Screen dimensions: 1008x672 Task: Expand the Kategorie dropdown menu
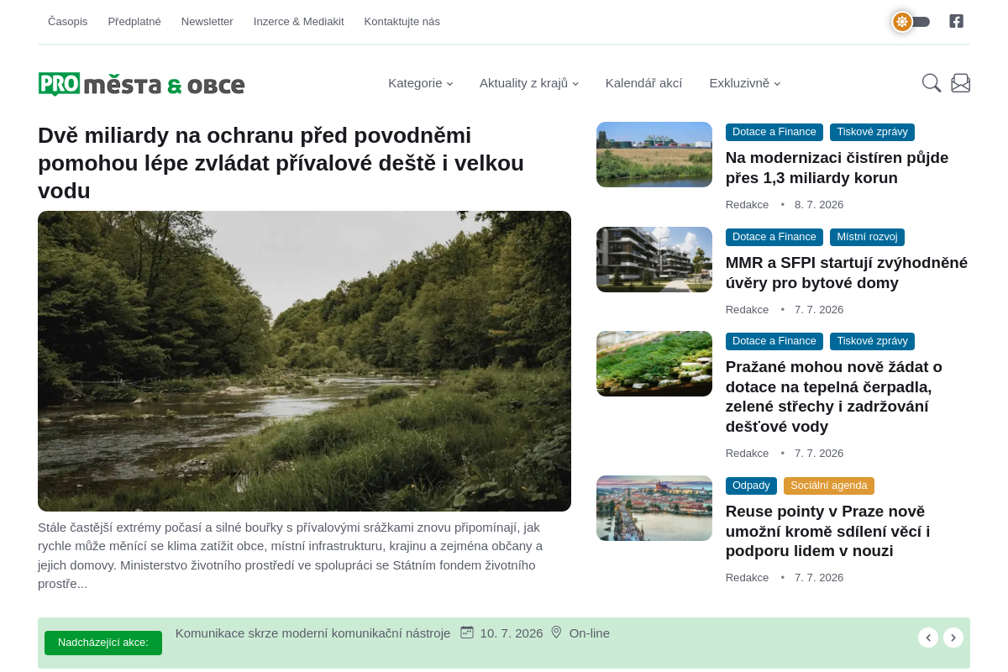click(x=421, y=83)
